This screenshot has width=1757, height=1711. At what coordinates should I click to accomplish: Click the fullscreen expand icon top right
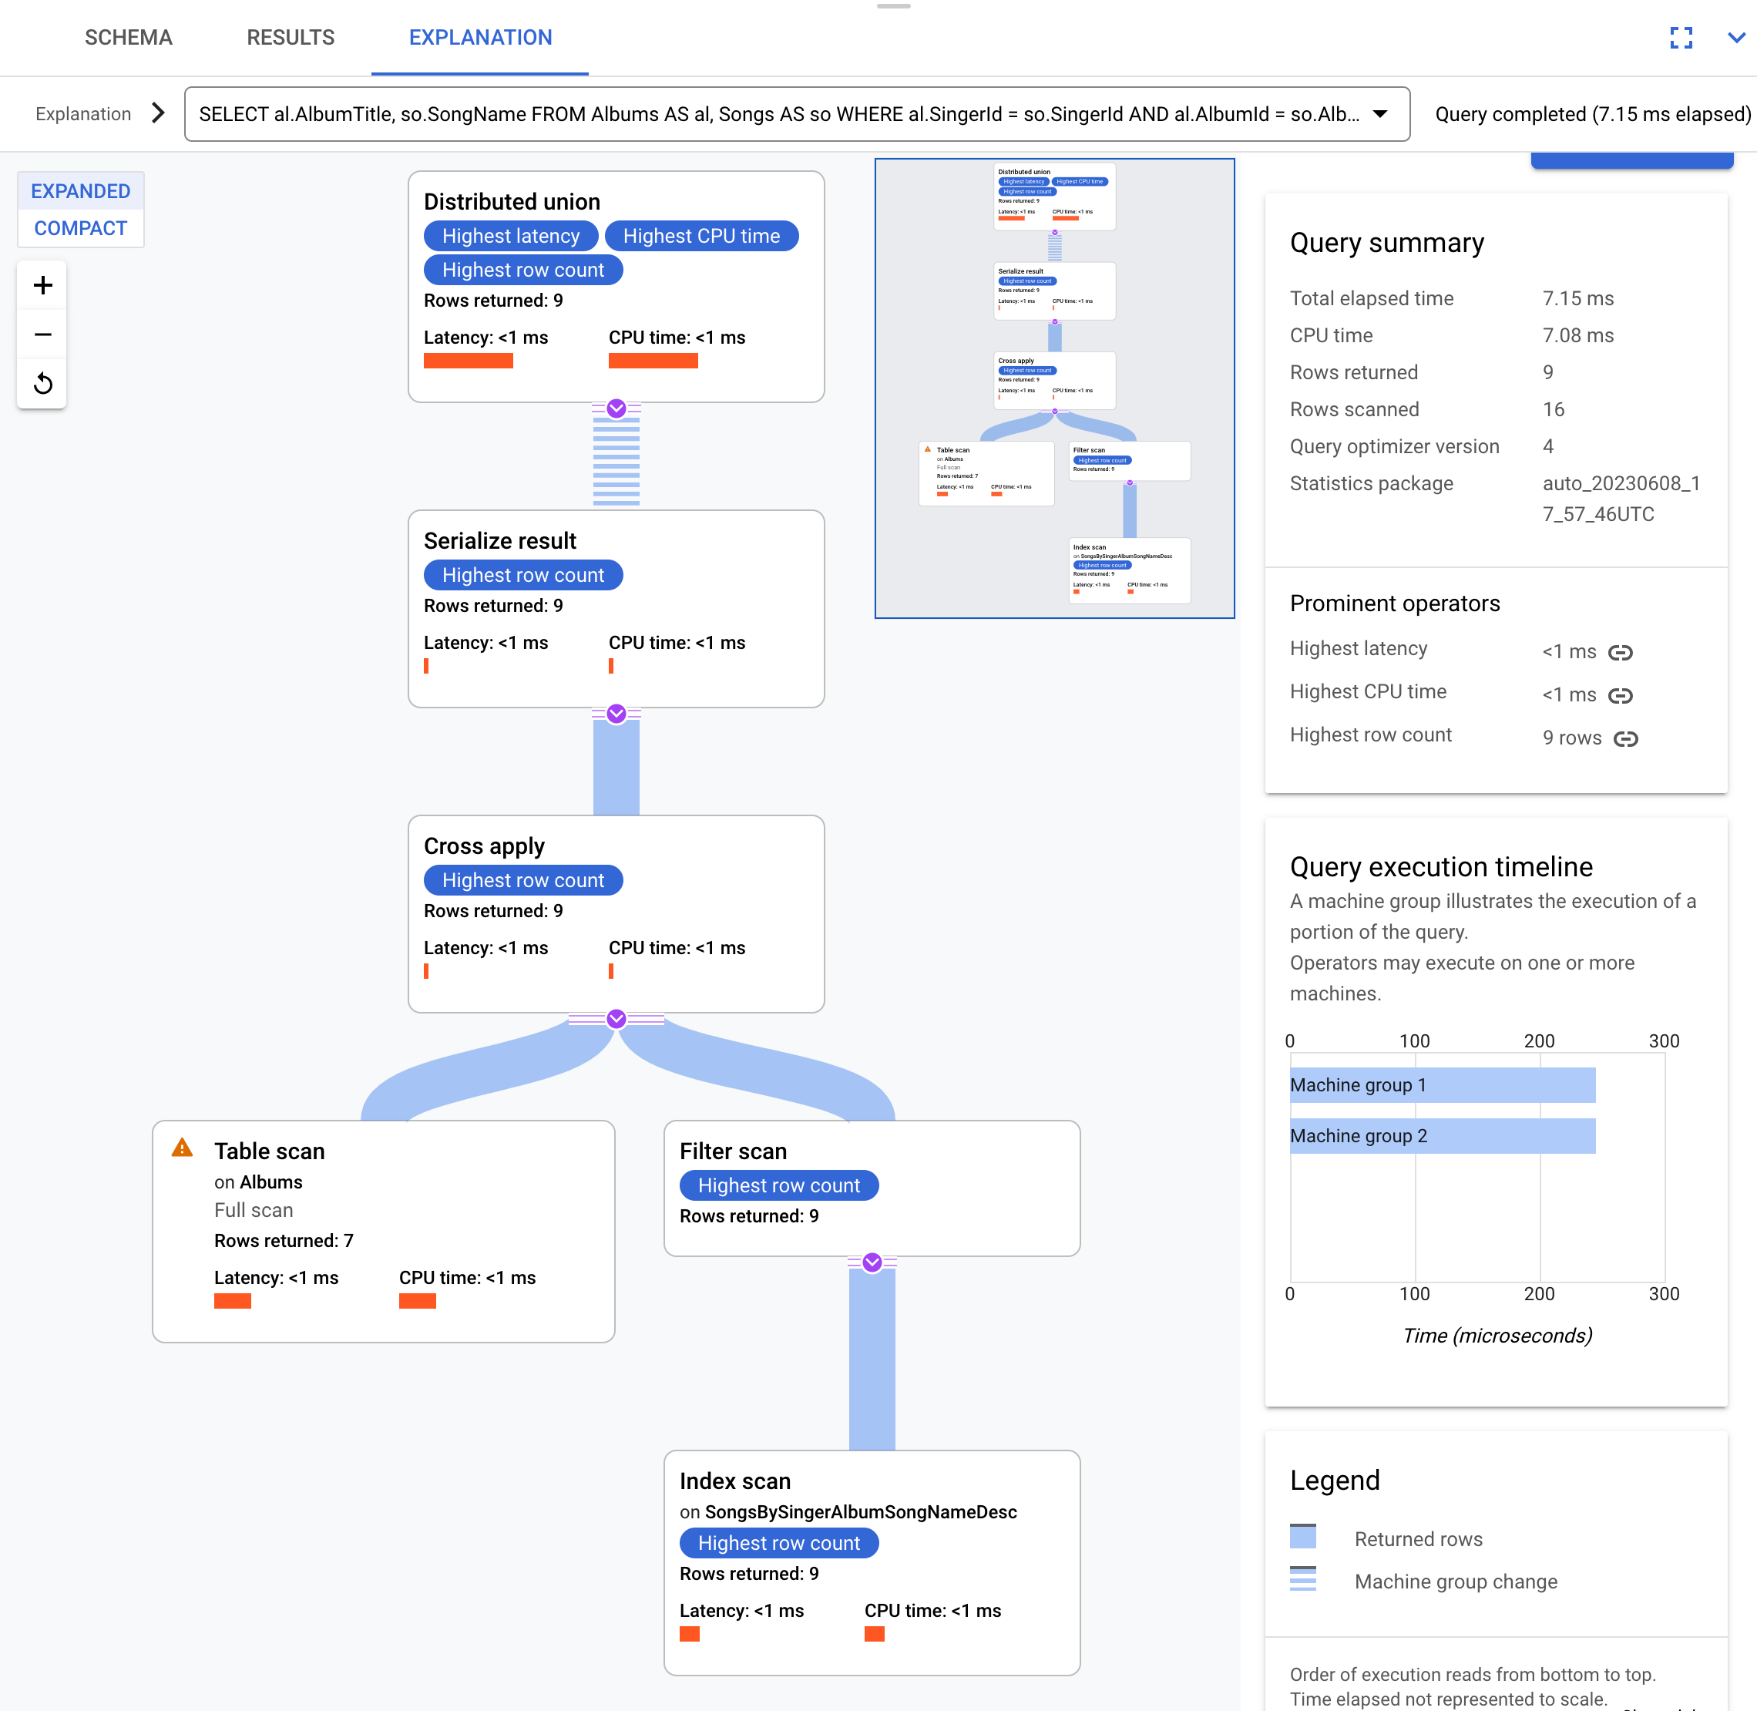pyautogui.click(x=1681, y=38)
